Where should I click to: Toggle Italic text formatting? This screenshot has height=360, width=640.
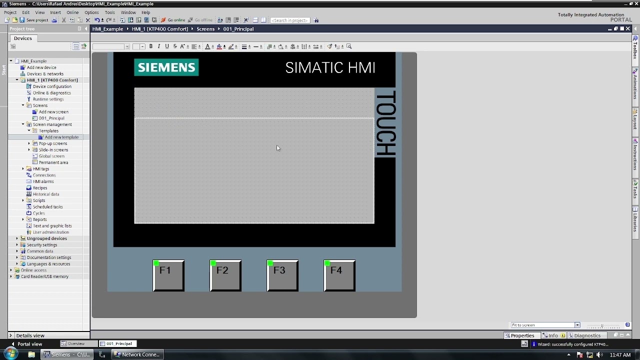(158, 46)
